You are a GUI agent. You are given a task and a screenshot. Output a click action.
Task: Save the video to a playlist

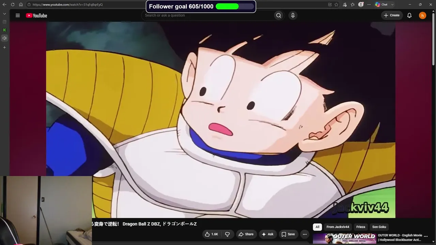tap(288, 234)
